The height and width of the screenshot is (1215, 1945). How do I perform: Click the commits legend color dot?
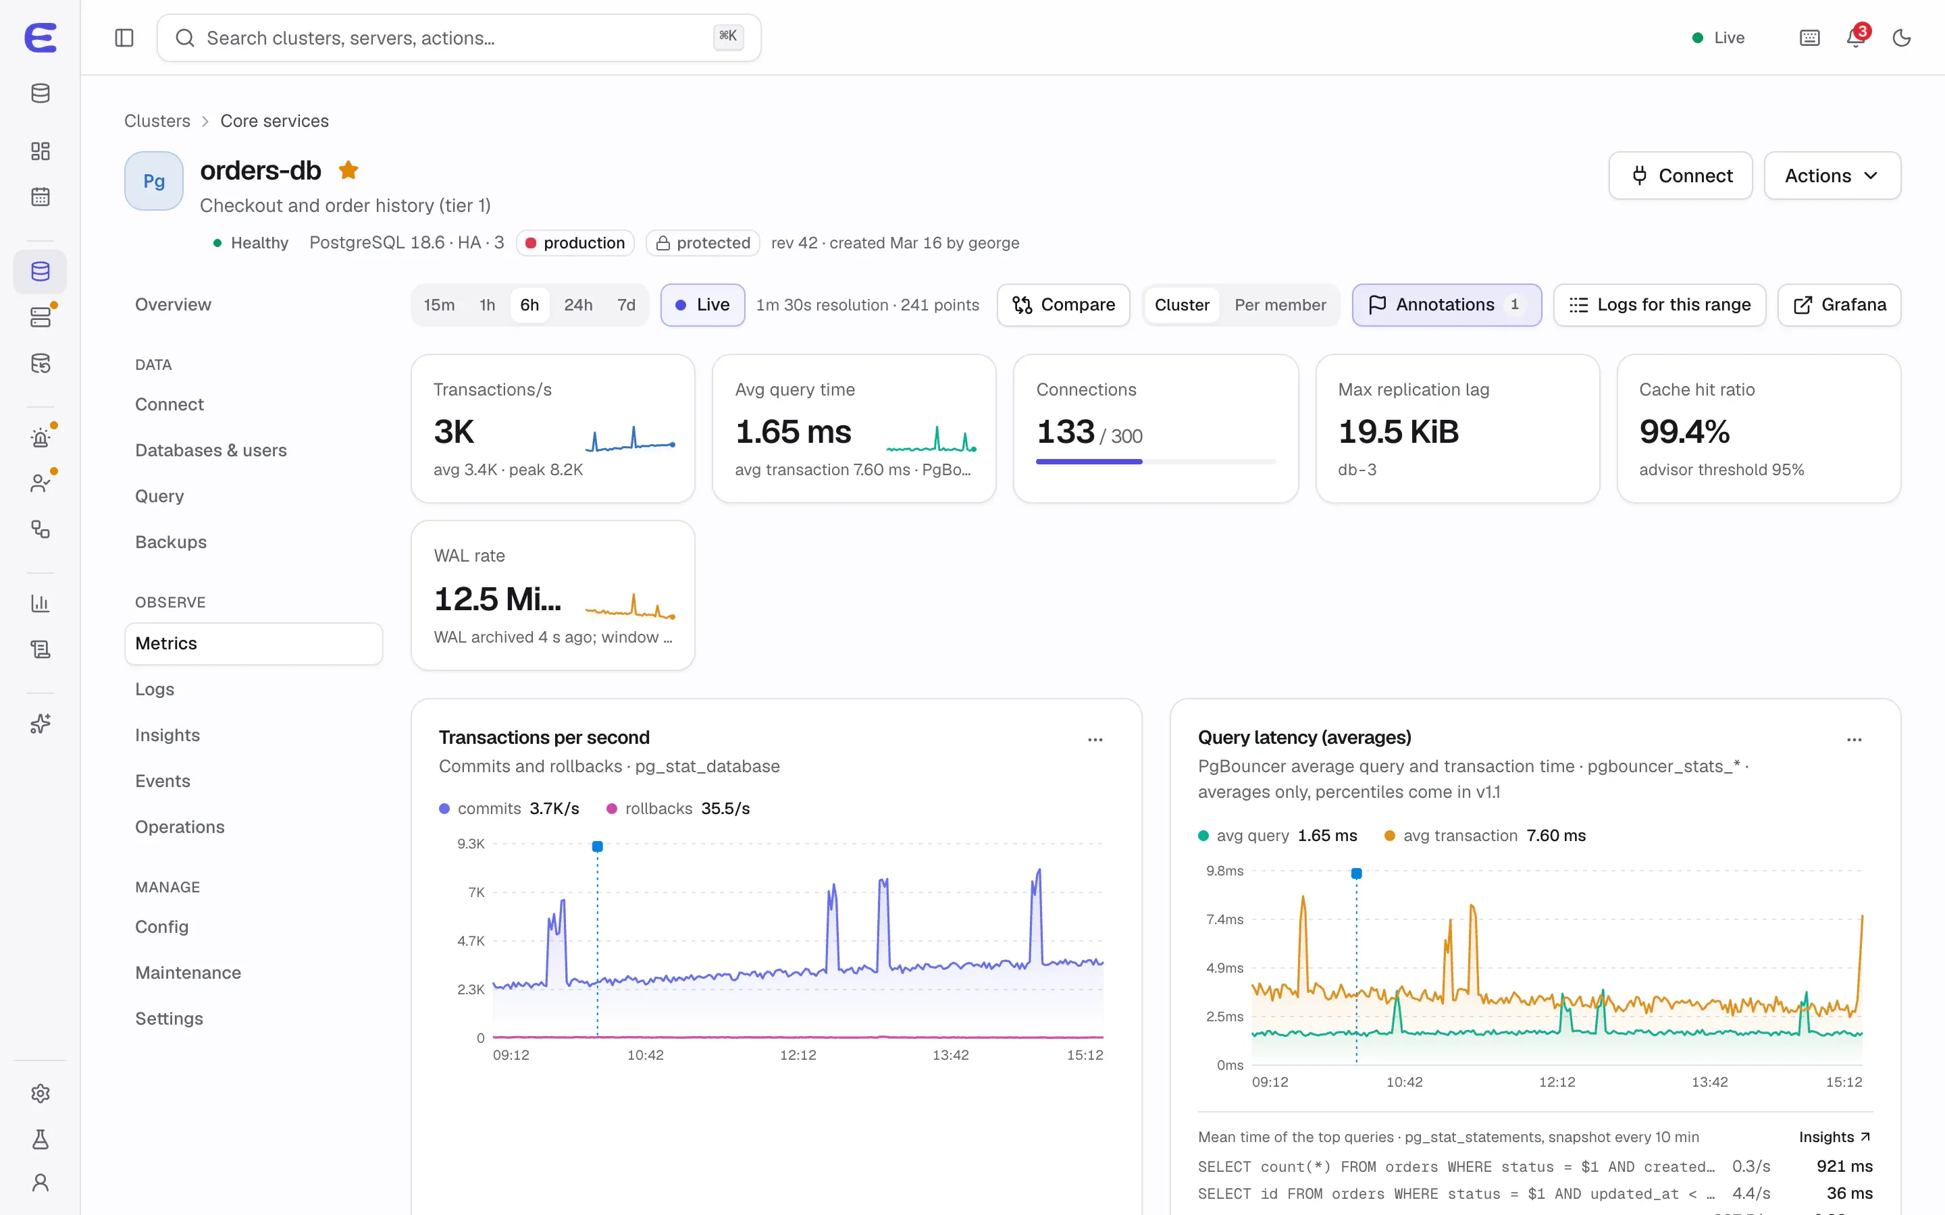444,809
